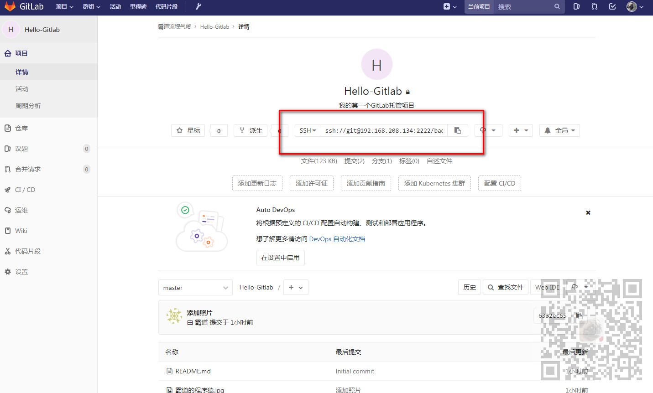Open the user avatar menu
The image size is (653, 393).
[x=635, y=6]
